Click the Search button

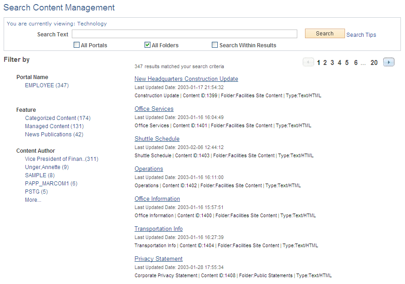[325, 33]
